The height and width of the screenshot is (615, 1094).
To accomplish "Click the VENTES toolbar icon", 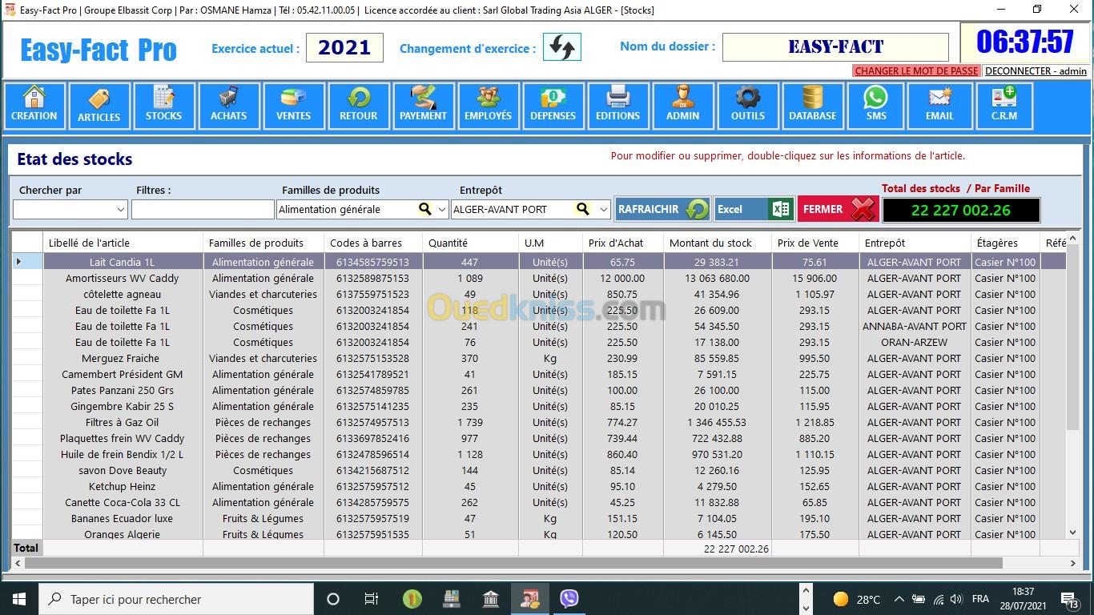I will click(x=293, y=105).
